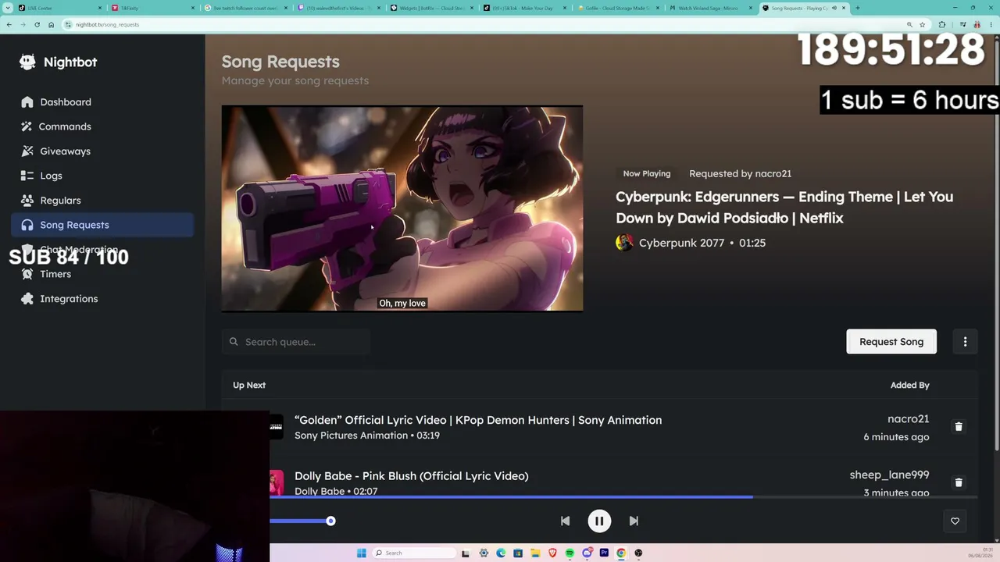Screen dimensions: 1000x562
Task: Click the nacro21 added-by name for Golden
Action: 908,419
